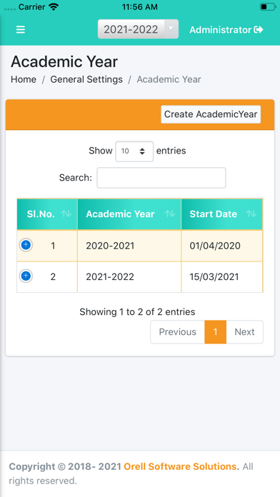Select page 1 in pagination
The width and height of the screenshot is (280, 497).
click(215, 332)
